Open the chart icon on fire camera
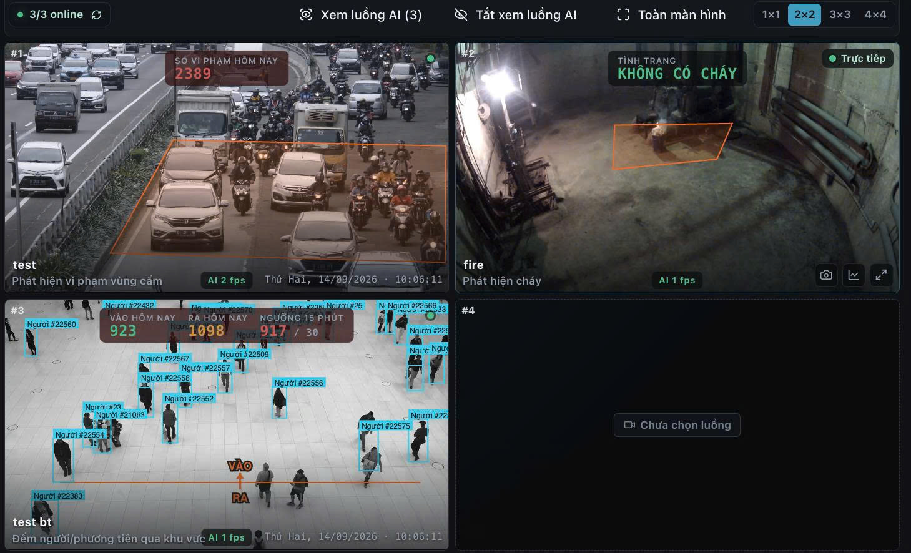911x553 pixels. point(854,275)
